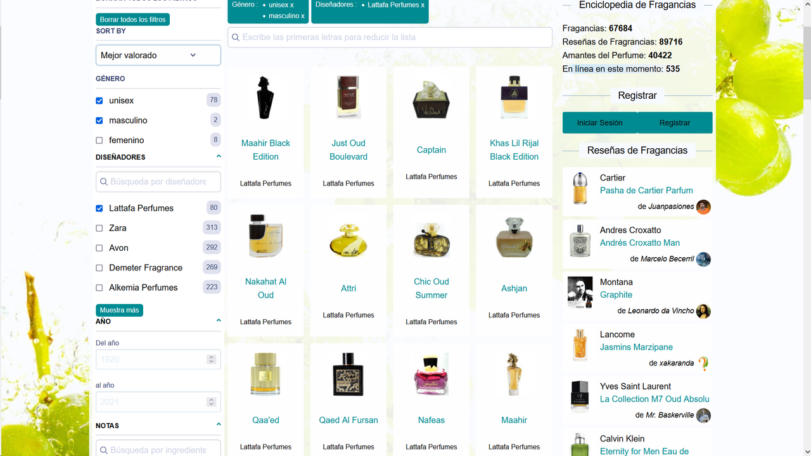Open the Nafeas title link
The height and width of the screenshot is (456, 811).
(x=431, y=420)
